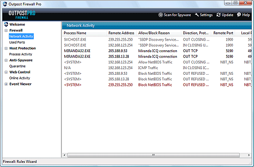Image resolution: width=254 pixels, height=167 pixels.
Task: Select the red <SYSTEM> Block NetBIOS row
Action: click(x=157, y=85)
